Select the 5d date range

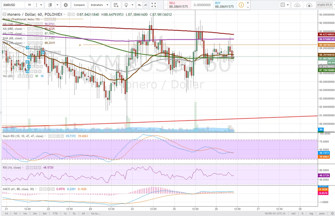[15, 213]
